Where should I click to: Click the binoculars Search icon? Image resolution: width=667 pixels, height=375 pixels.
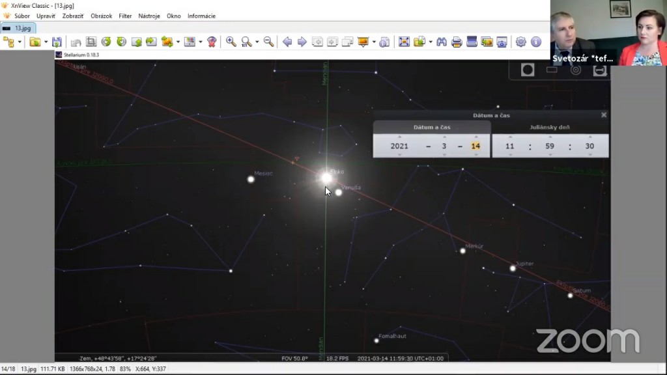pos(442,42)
